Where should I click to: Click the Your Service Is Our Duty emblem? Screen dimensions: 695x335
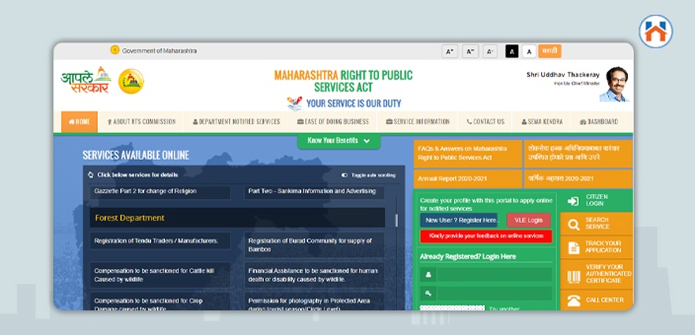click(x=295, y=103)
